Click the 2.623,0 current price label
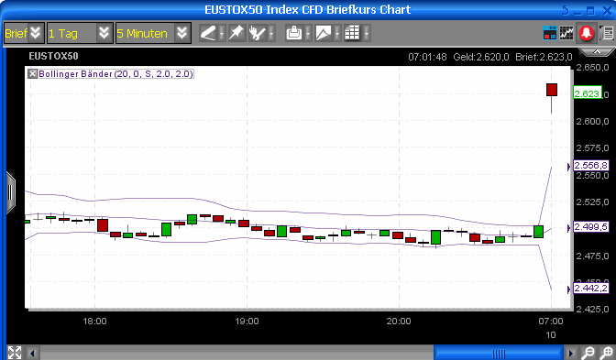Image resolution: width=616 pixels, height=360 pixels. coord(588,93)
